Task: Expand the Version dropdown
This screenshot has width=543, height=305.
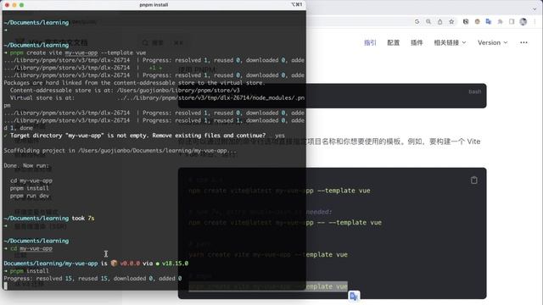Action: point(492,42)
